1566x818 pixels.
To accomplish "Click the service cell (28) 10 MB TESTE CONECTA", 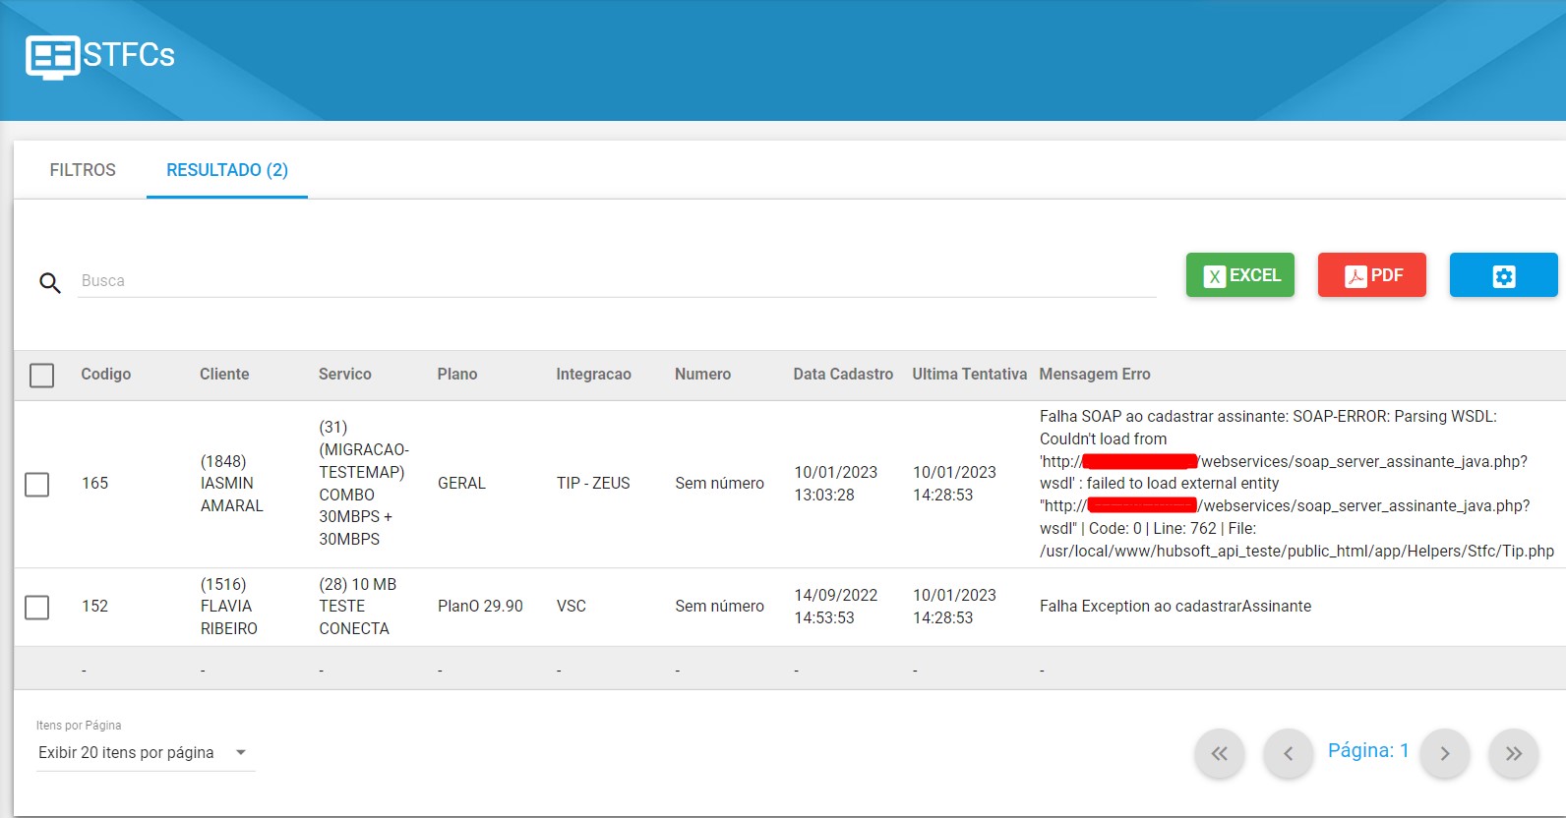I will point(358,607).
